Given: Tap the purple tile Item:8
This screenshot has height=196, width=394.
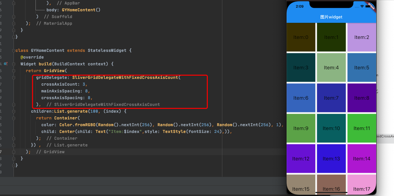Looking at the screenshot, I should click(x=362, y=98).
